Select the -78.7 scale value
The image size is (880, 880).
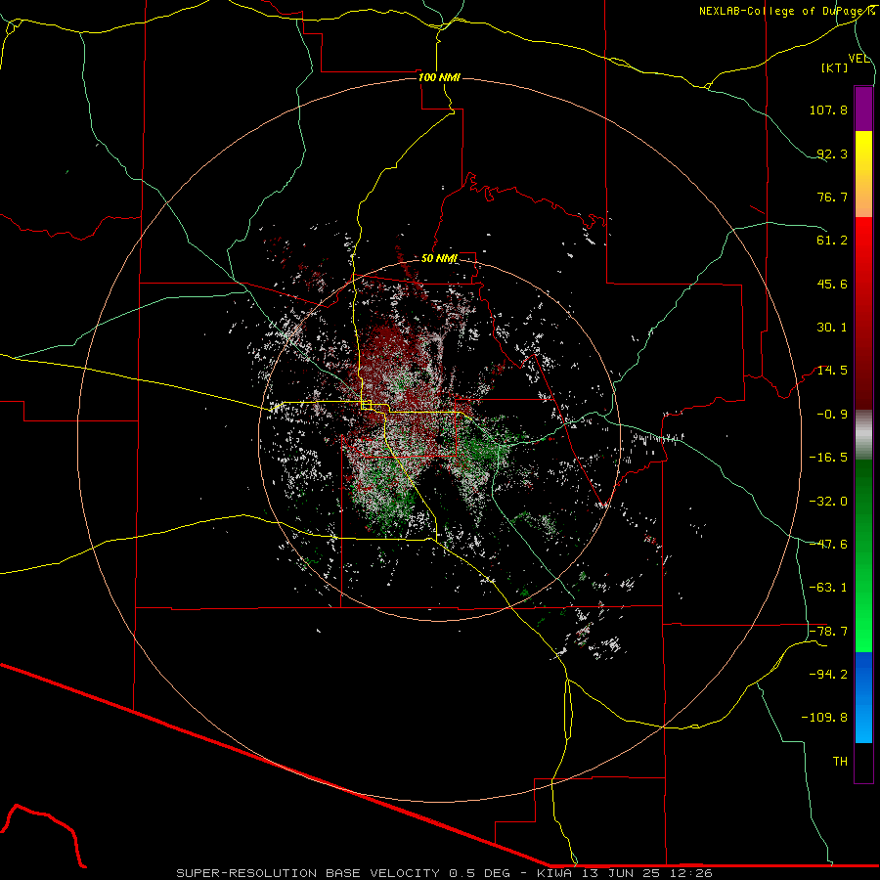click(828, 632)
